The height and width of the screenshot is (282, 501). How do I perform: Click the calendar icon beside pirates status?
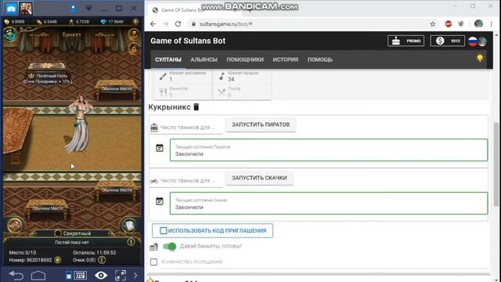(160, 148)
